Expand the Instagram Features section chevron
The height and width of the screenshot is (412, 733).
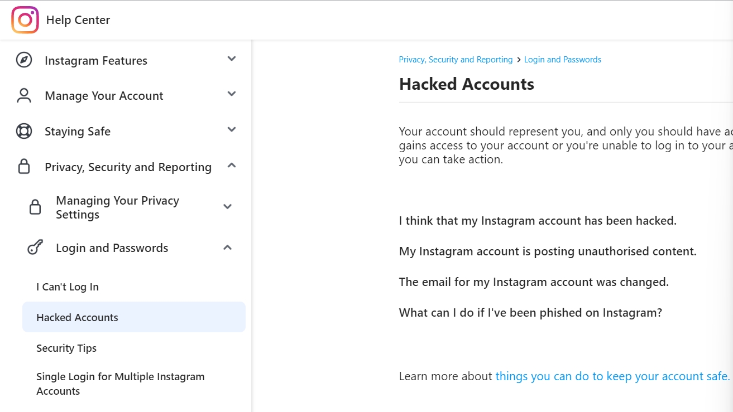pos(232,59)
